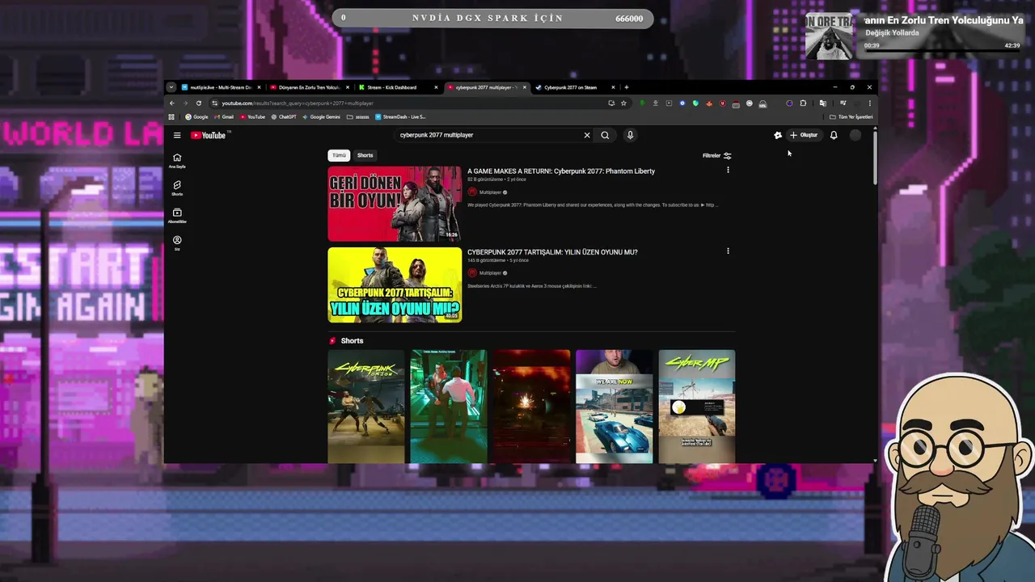The image size is (1035, 582).
Task: Open ChatGPT bookmark
Action: (x=284, y=117)
